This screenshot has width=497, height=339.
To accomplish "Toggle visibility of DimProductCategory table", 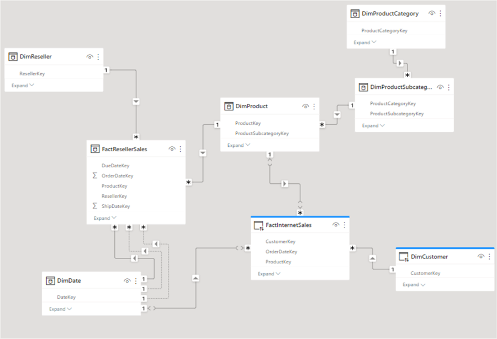I will pos(432,13).
